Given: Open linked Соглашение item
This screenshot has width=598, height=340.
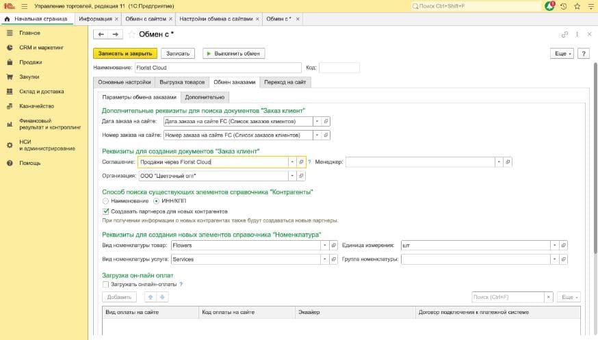Looking at the screenshot, I should pos(301,162).
